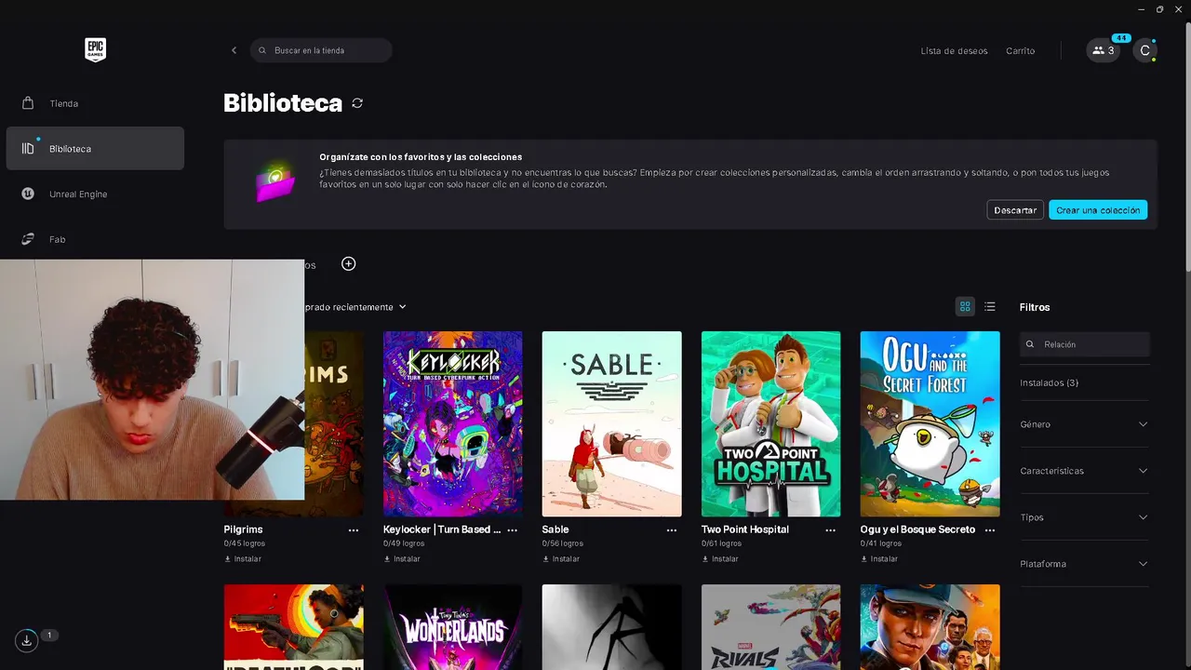The width and height of the screenshot is (1191, 670).
Task: Click the store search field
Action: coord(321,50)
